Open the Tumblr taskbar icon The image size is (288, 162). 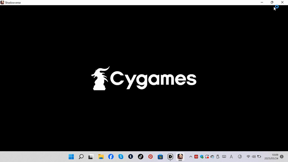(130, 157)
